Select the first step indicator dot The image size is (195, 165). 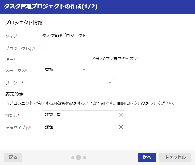tap(73, 158)
